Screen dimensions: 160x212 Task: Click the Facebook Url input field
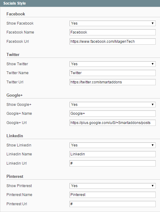[x=113, y=42]
